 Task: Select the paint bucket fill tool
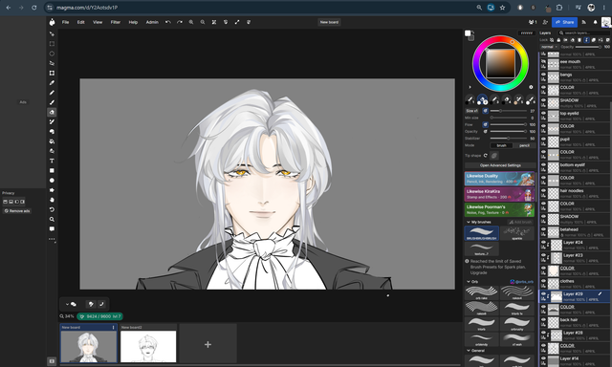pos(52,141)
